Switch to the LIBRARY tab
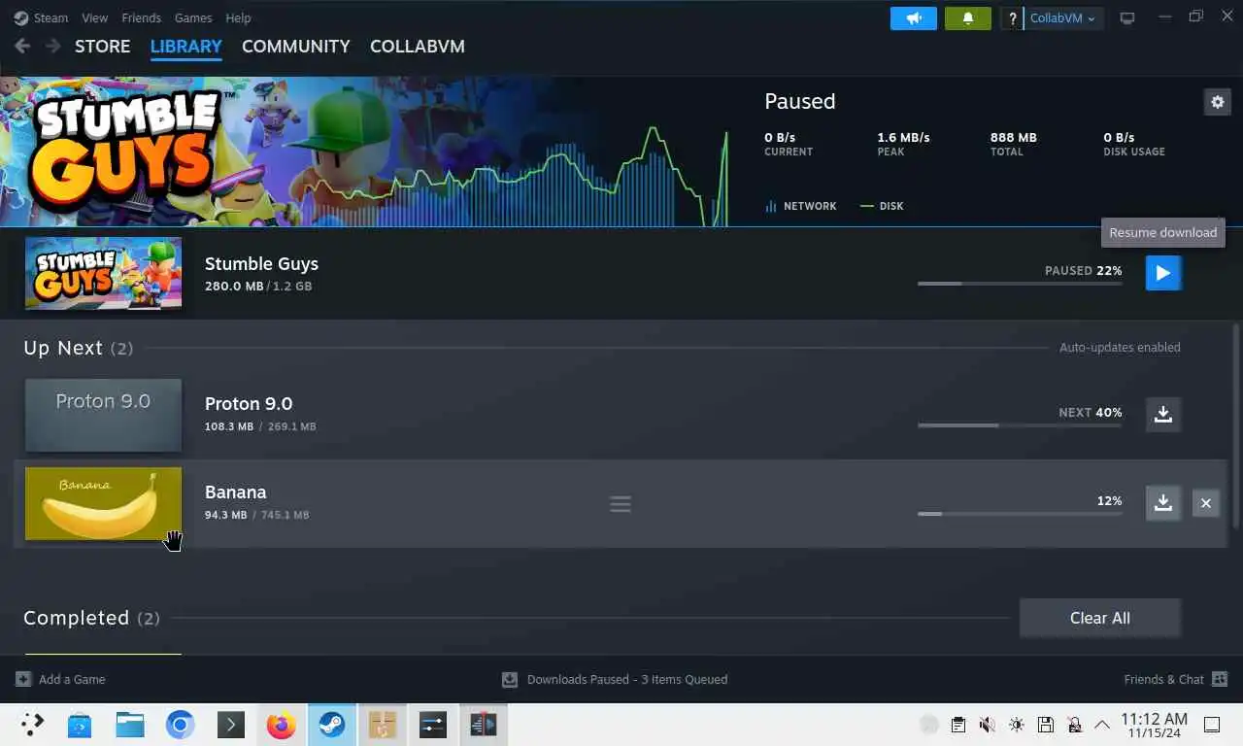 click(x=186, y=46)
